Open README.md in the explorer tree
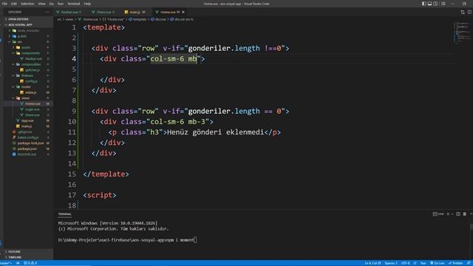Screen dimensions: 473x266 click(27, 154)
